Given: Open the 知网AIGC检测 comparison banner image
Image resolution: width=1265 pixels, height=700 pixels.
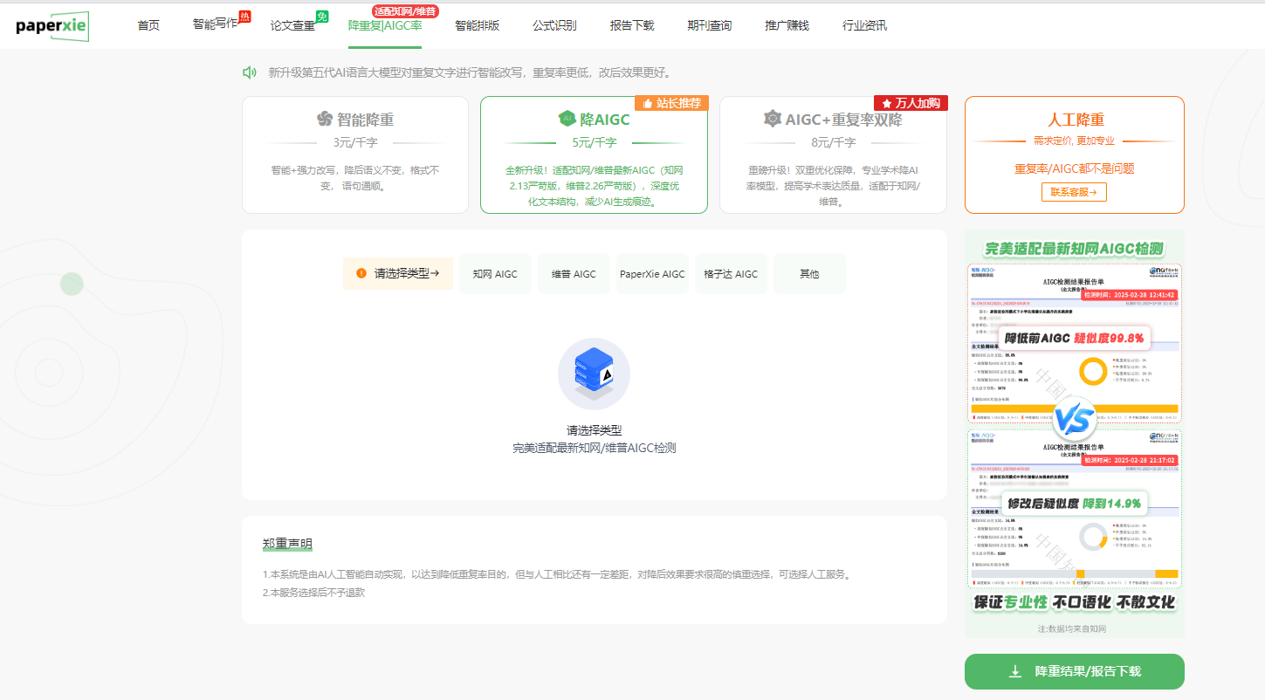Looking at the screenshot, I should click(1075, 433).
